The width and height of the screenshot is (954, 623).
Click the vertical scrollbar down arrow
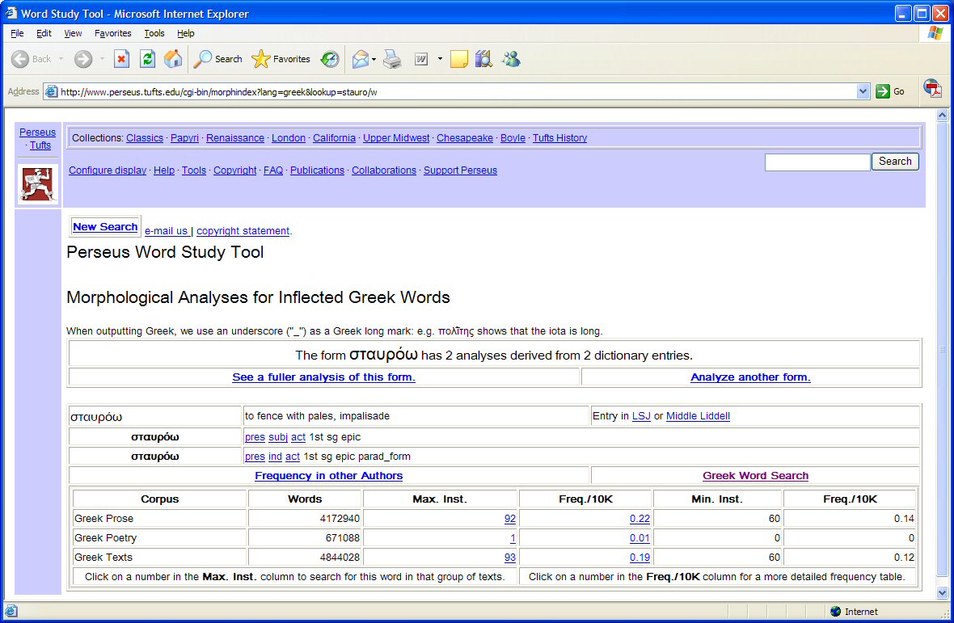(941, 592)
